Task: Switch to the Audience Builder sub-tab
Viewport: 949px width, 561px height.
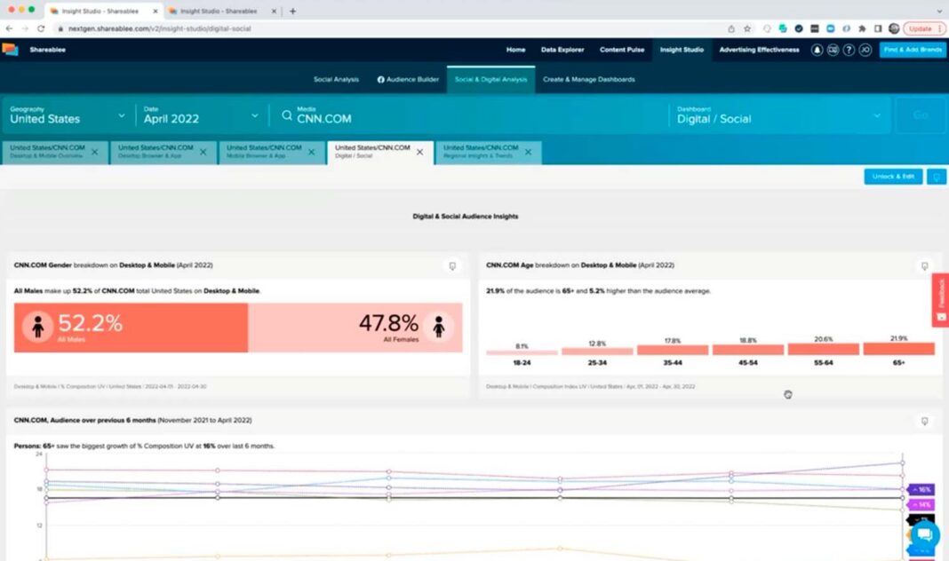Action: 408,79
